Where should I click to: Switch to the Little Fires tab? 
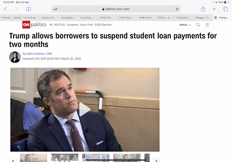[126, 18]
